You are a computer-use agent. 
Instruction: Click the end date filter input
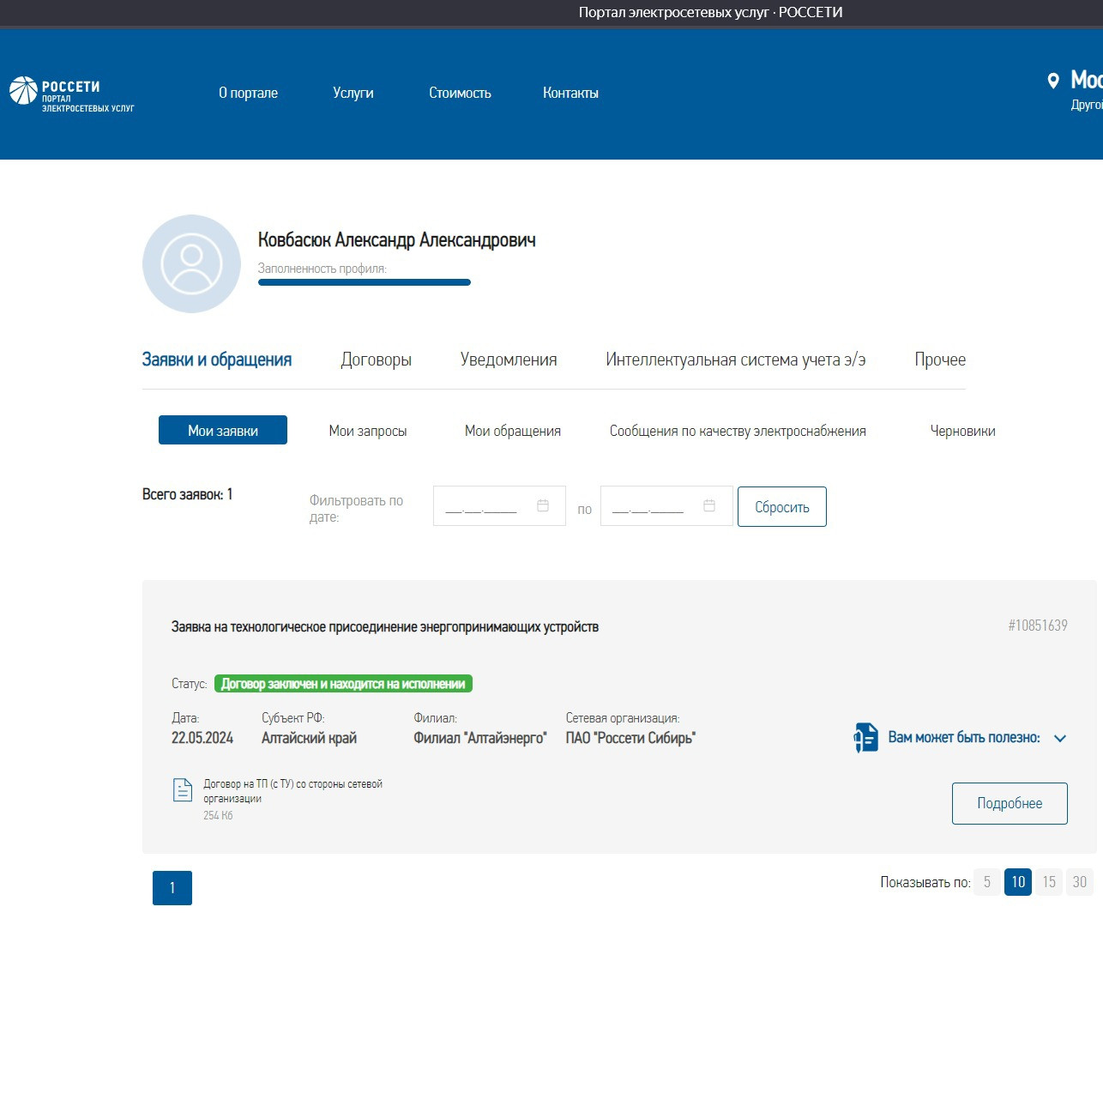(x=666, y=505)
